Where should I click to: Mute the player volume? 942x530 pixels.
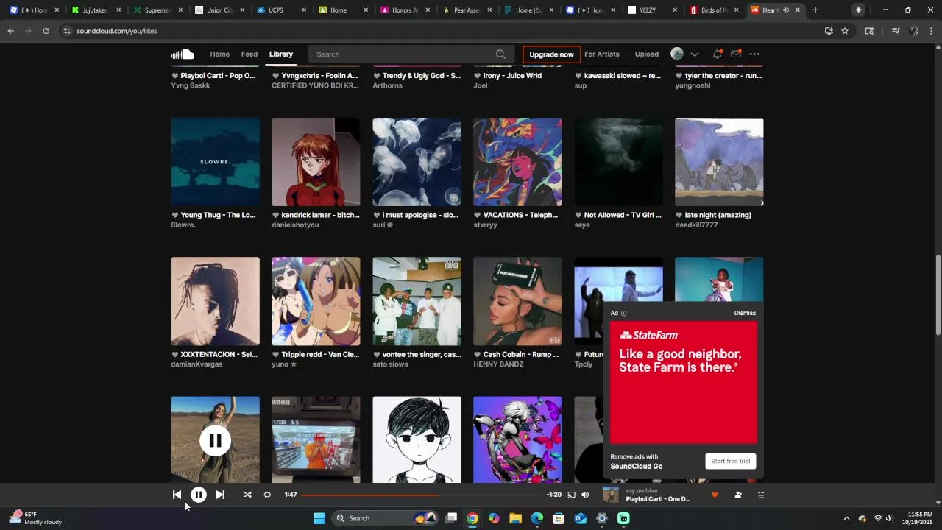[x=585, y=495]
